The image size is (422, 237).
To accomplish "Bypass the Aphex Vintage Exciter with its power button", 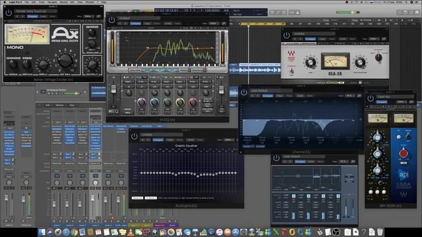I will 9,13.
